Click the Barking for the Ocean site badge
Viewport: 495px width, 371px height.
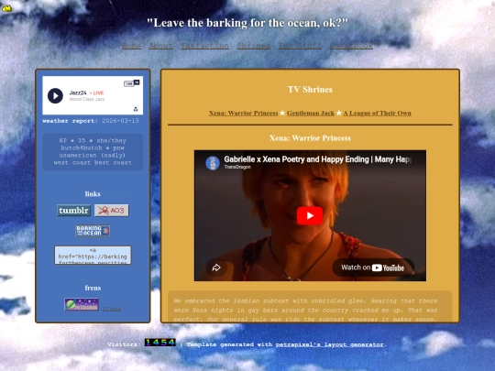[x=93, y=231]
